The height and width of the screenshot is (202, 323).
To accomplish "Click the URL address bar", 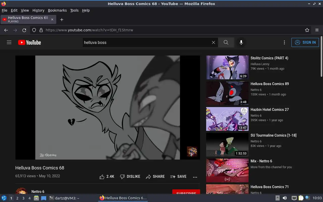I will pyautogui.click(x=171, y=30).
